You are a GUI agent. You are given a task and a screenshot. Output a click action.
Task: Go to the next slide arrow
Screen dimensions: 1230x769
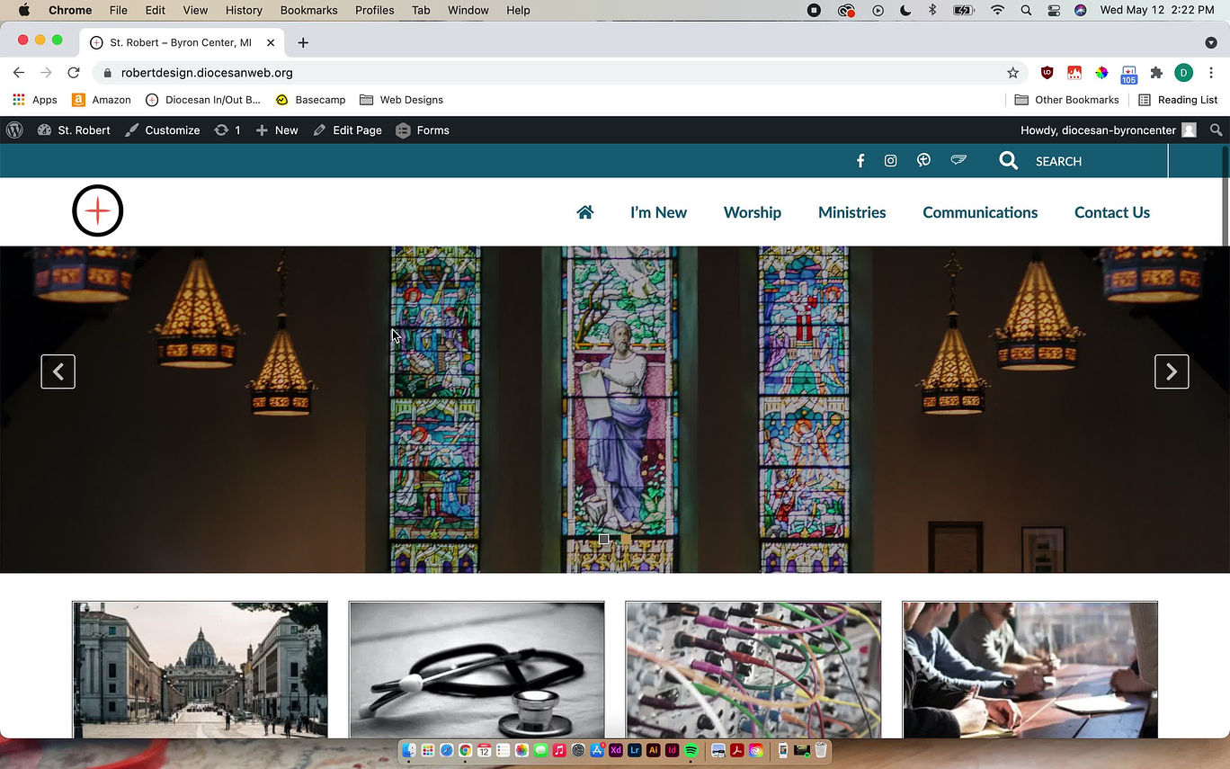click(x=1171, y=371)
